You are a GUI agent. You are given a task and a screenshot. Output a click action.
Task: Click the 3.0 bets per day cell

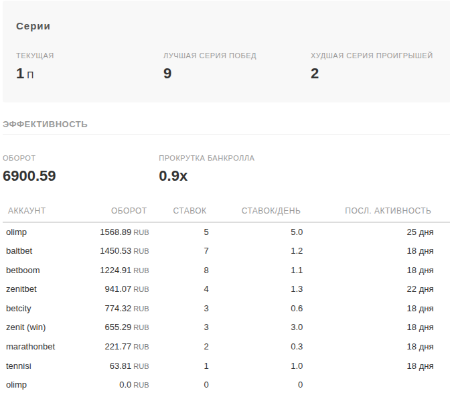297,327
